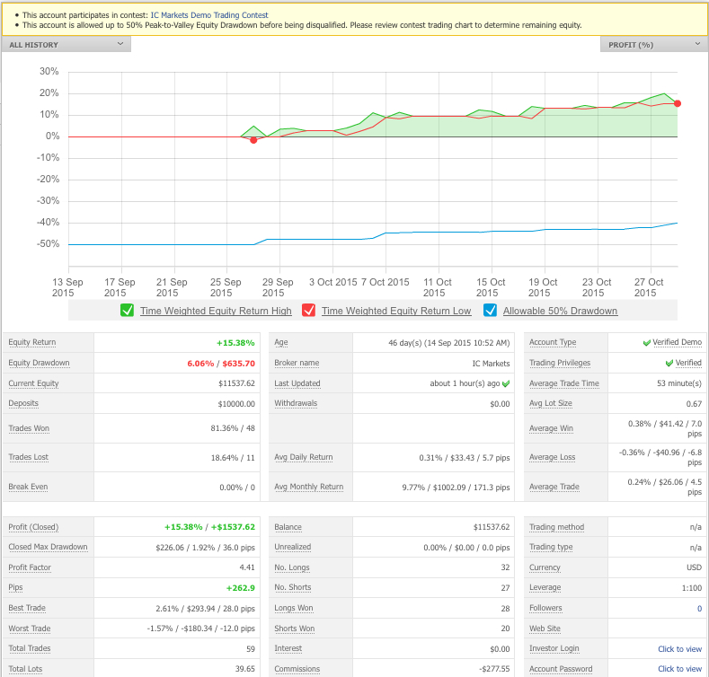
Task: Click the Average Win label
Action: click(551, 428)
